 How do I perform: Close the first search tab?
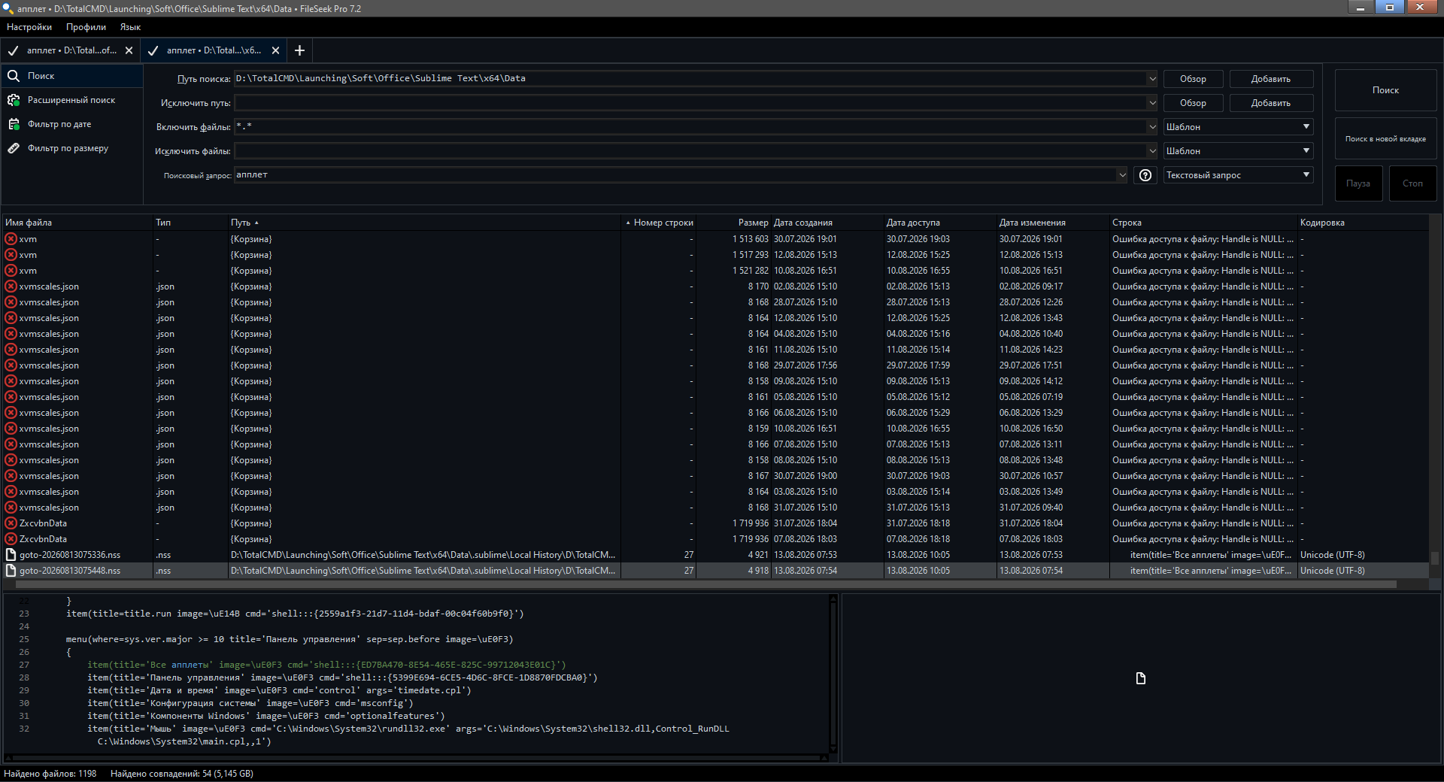(x=129, y=50)
